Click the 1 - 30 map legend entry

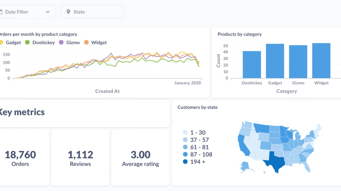pos(194,132)
